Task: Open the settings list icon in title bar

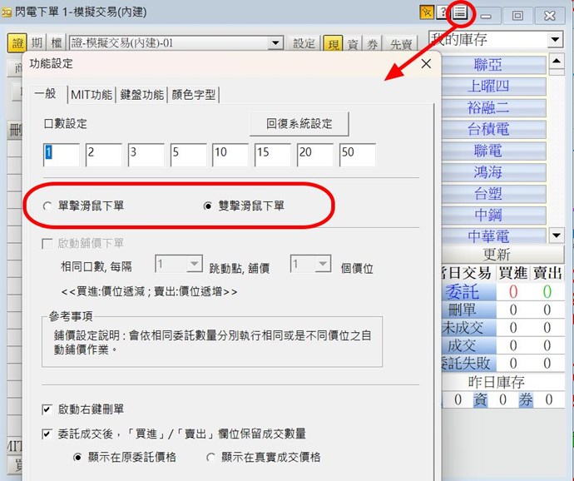Action: tap(459, 12)
